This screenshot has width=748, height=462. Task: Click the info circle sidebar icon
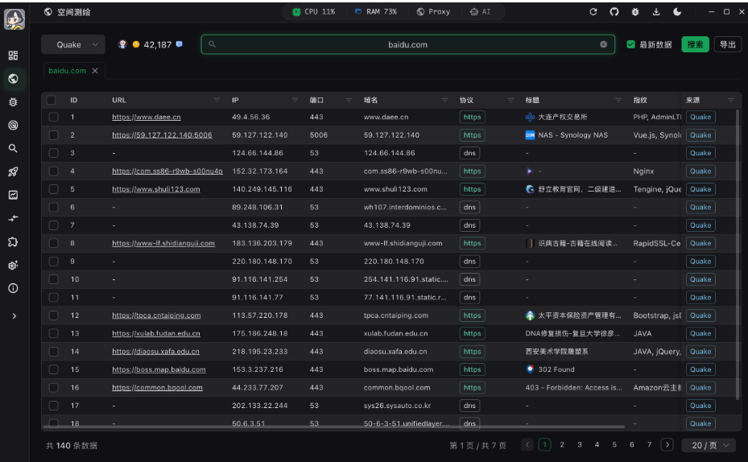tap(14, 288)
